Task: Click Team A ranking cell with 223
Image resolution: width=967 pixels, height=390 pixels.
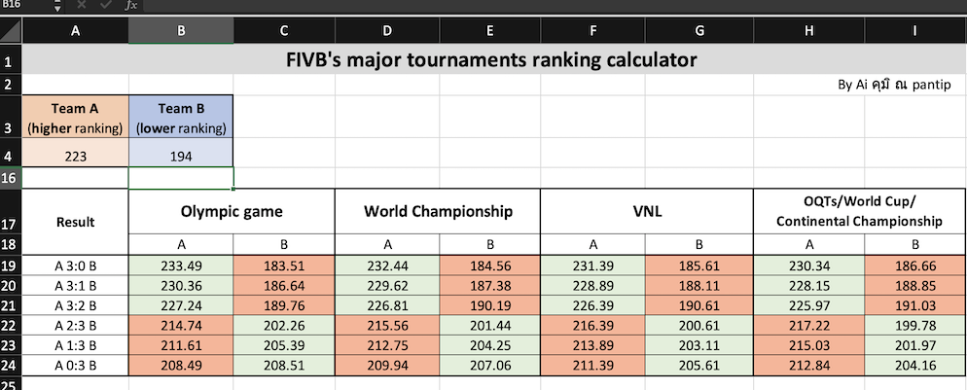Action: tap(76, 156)
